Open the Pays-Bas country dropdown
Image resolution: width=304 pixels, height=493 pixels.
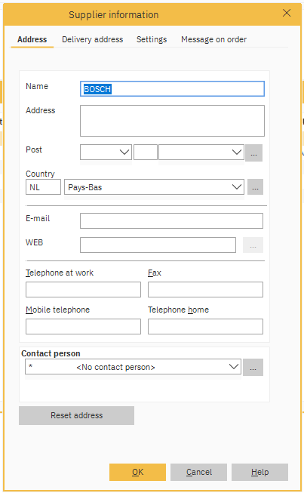pos(154,187)
